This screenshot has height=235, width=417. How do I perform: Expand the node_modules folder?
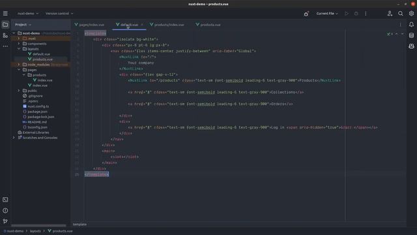coord(19,65)
